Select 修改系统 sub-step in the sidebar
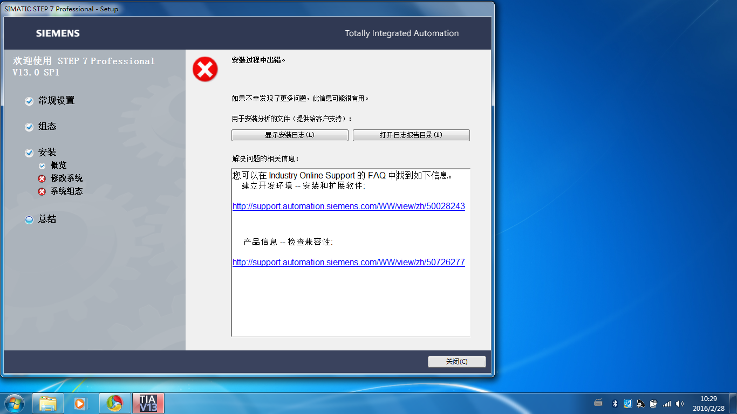Image resolution: width=737 pixels, height=414 pixels. click(67, 178)
